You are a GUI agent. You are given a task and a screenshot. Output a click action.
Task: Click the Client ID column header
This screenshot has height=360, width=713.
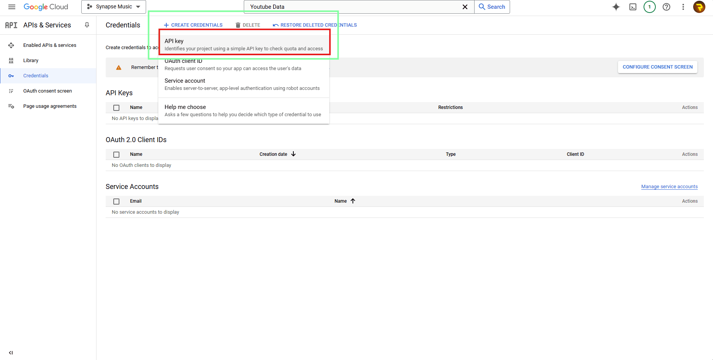pos(575,154)
